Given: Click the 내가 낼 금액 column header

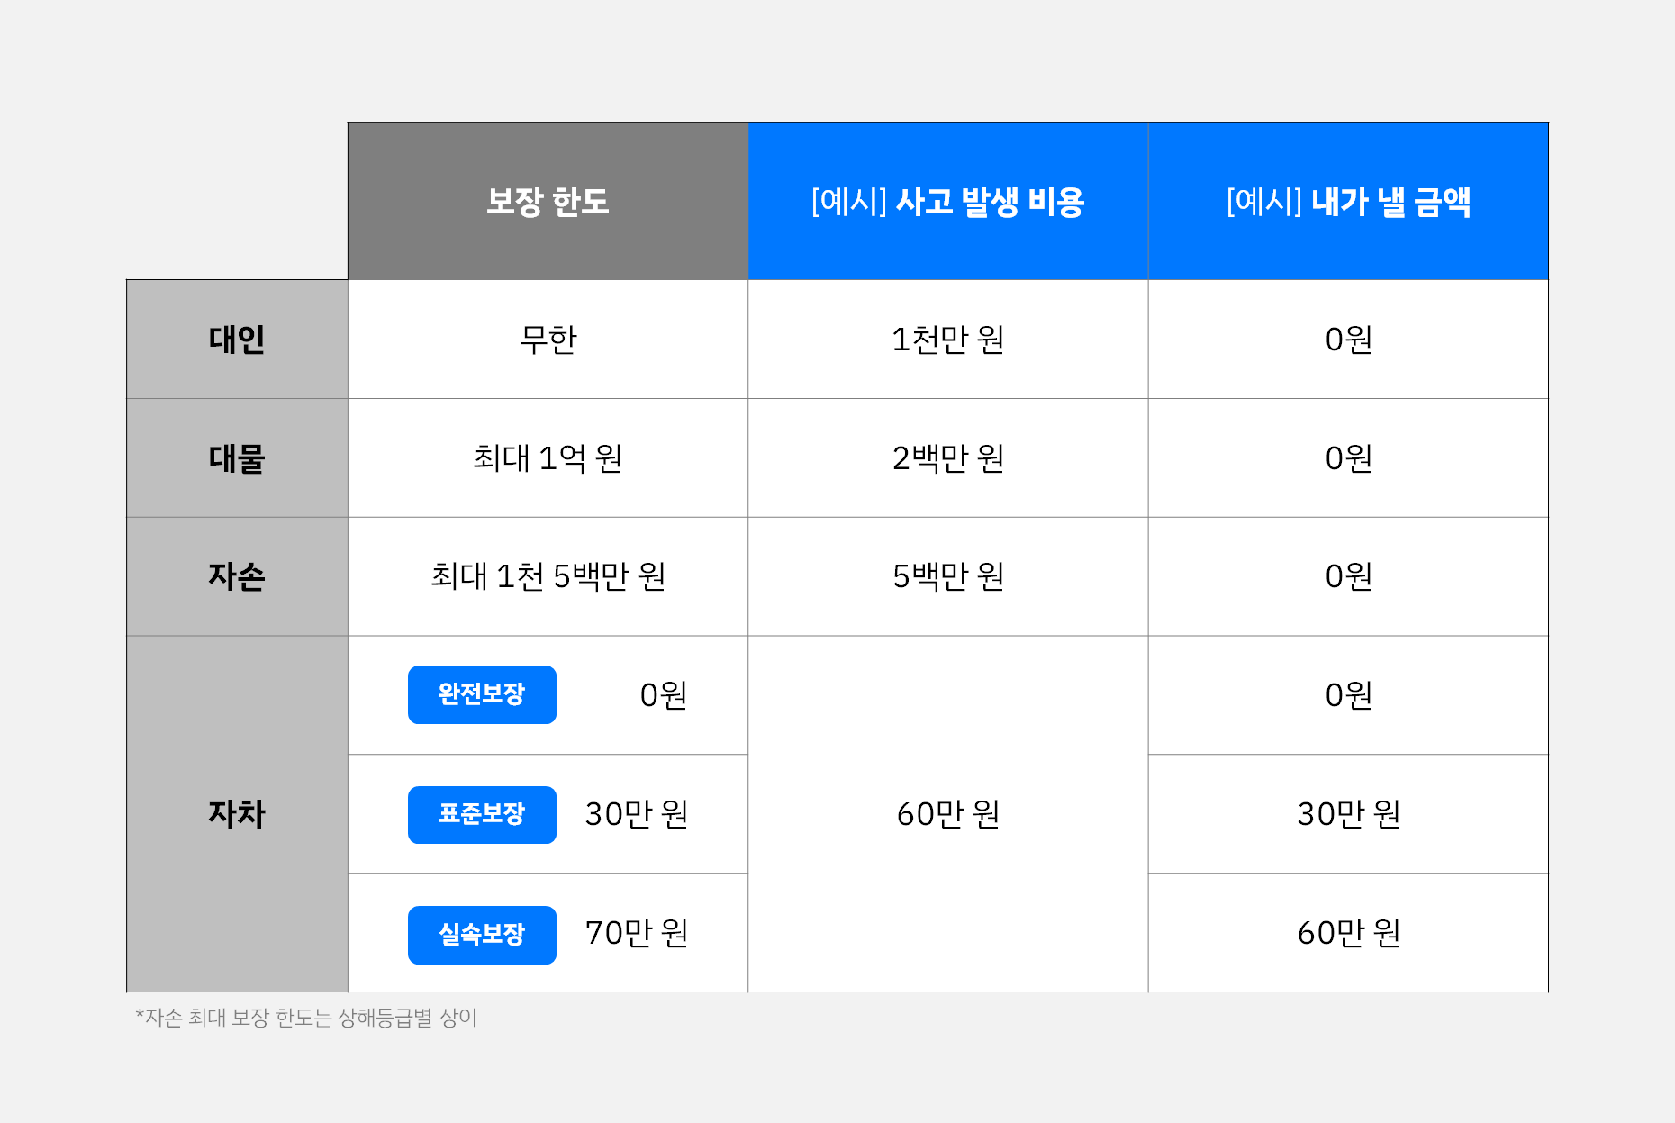Looking at the screenshot, I should [x=1348, y=201].
